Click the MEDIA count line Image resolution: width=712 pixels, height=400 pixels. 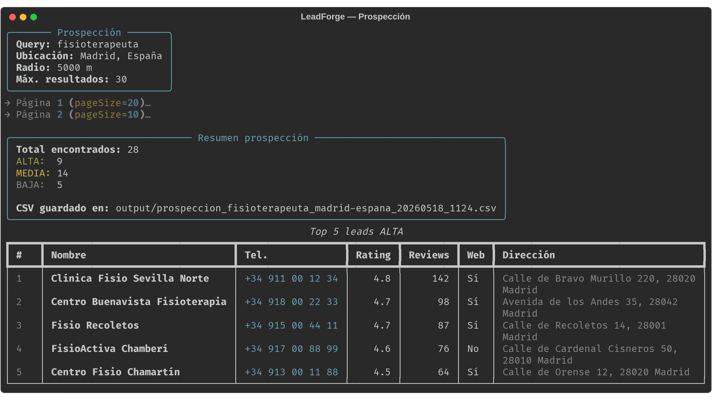(42, 173)
